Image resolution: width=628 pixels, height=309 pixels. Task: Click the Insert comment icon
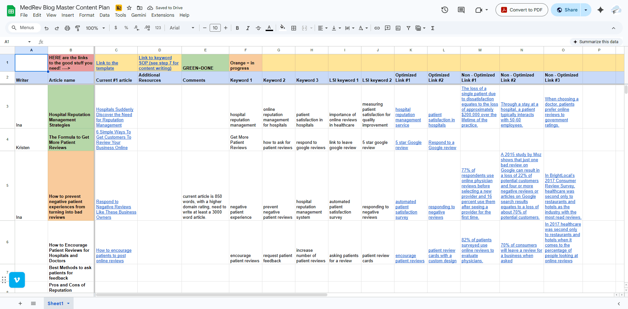coord(388,28)
